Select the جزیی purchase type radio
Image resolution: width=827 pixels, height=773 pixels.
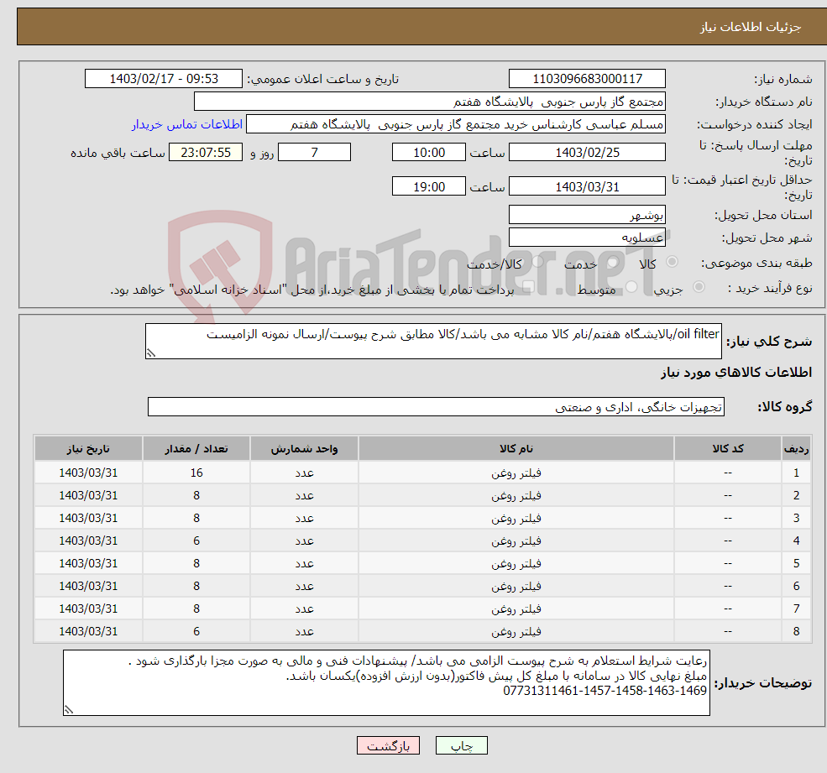(x=699, y=287)
